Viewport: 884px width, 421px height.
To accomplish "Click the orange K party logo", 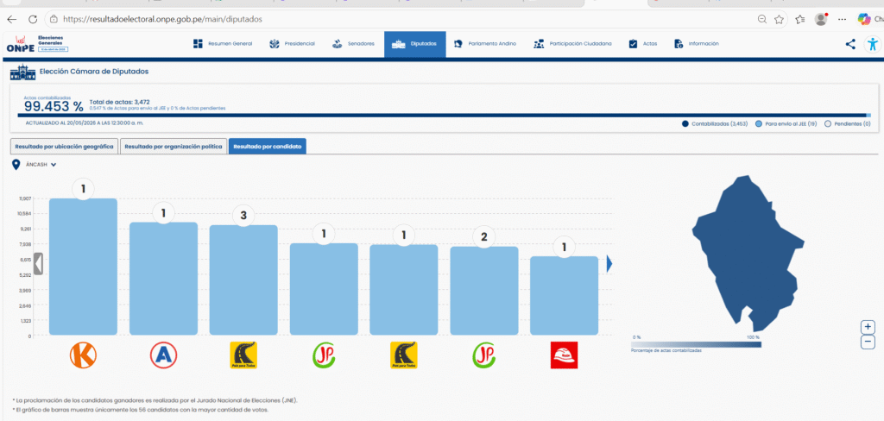I will 83,355.
